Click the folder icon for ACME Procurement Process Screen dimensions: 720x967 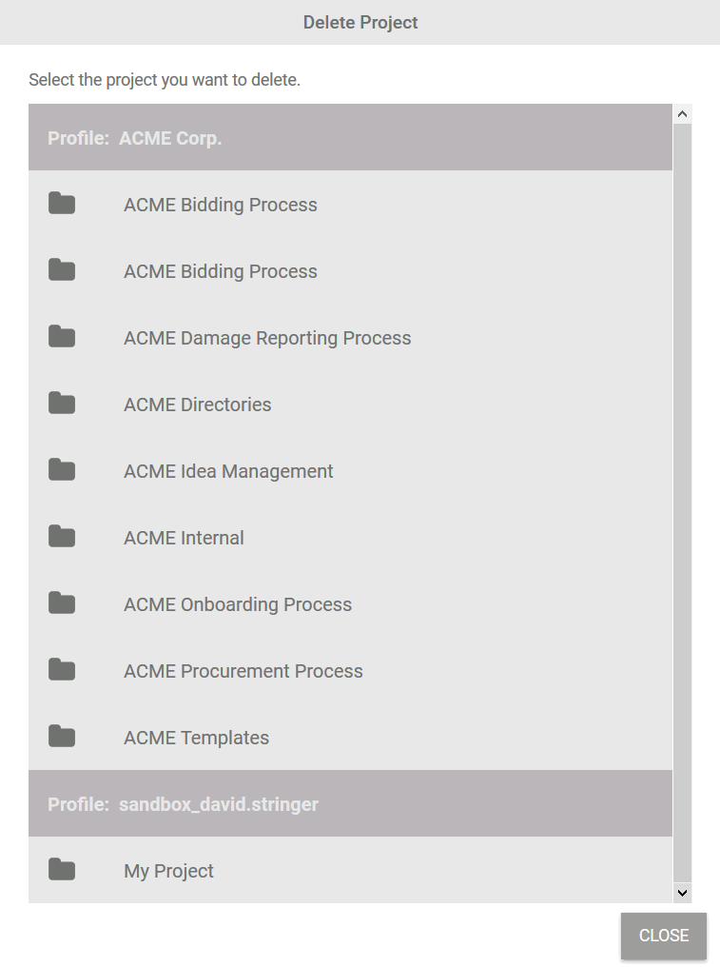[62, 670]
